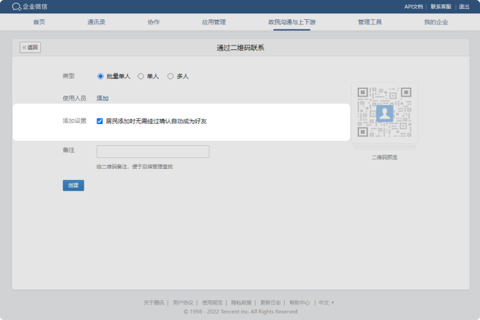Go to the 首页 tab
The image size is (480, 320).
(39, 22)
